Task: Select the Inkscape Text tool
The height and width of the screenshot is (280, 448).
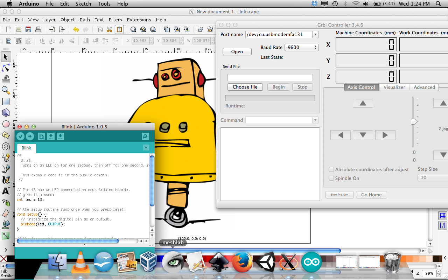Action: pyautogui.click(x=6, y=191)
